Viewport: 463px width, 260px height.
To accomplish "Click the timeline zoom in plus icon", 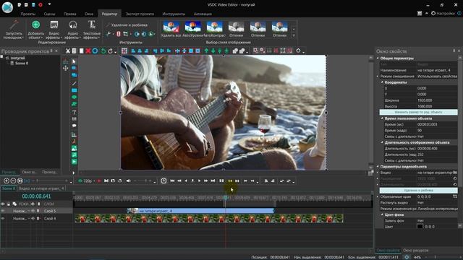I will (7, 181).
